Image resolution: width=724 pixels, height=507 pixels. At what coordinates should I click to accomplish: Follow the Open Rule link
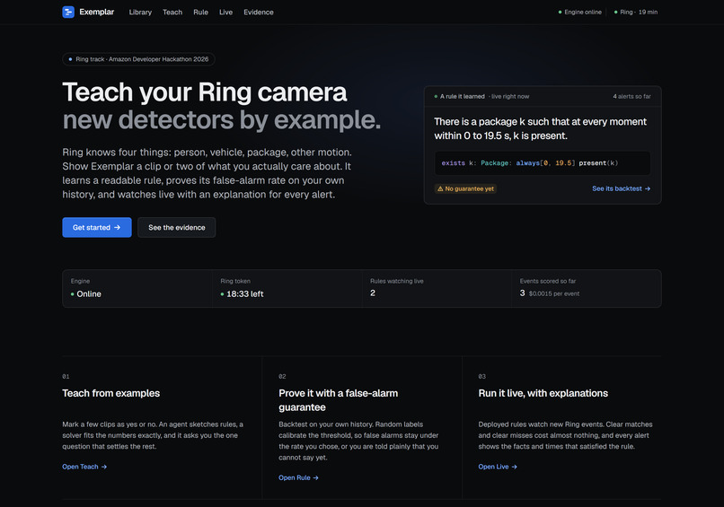pyautogui.click(x=298, y=478)
